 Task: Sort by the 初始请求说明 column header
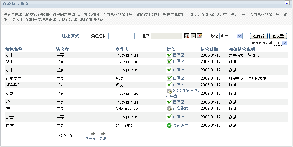(x=242, y=49)
